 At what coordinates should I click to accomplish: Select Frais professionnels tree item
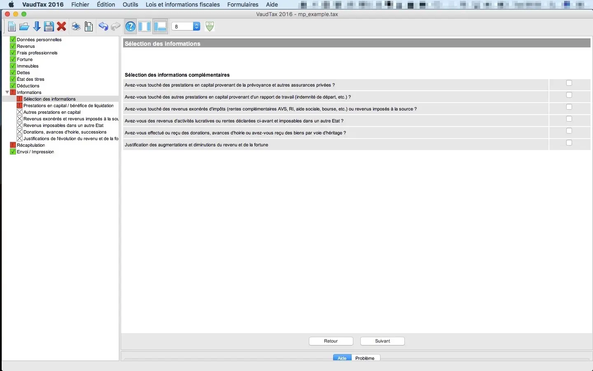37,53
